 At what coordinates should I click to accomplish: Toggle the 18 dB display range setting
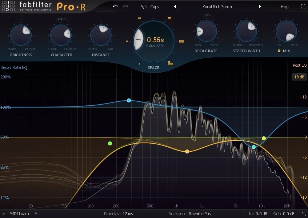pyautogui.click(x=299, y=77)
